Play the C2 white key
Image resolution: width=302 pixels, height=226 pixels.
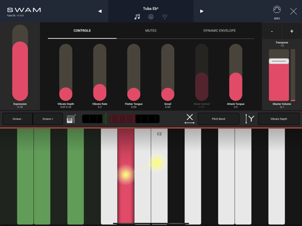click(159, 176)
